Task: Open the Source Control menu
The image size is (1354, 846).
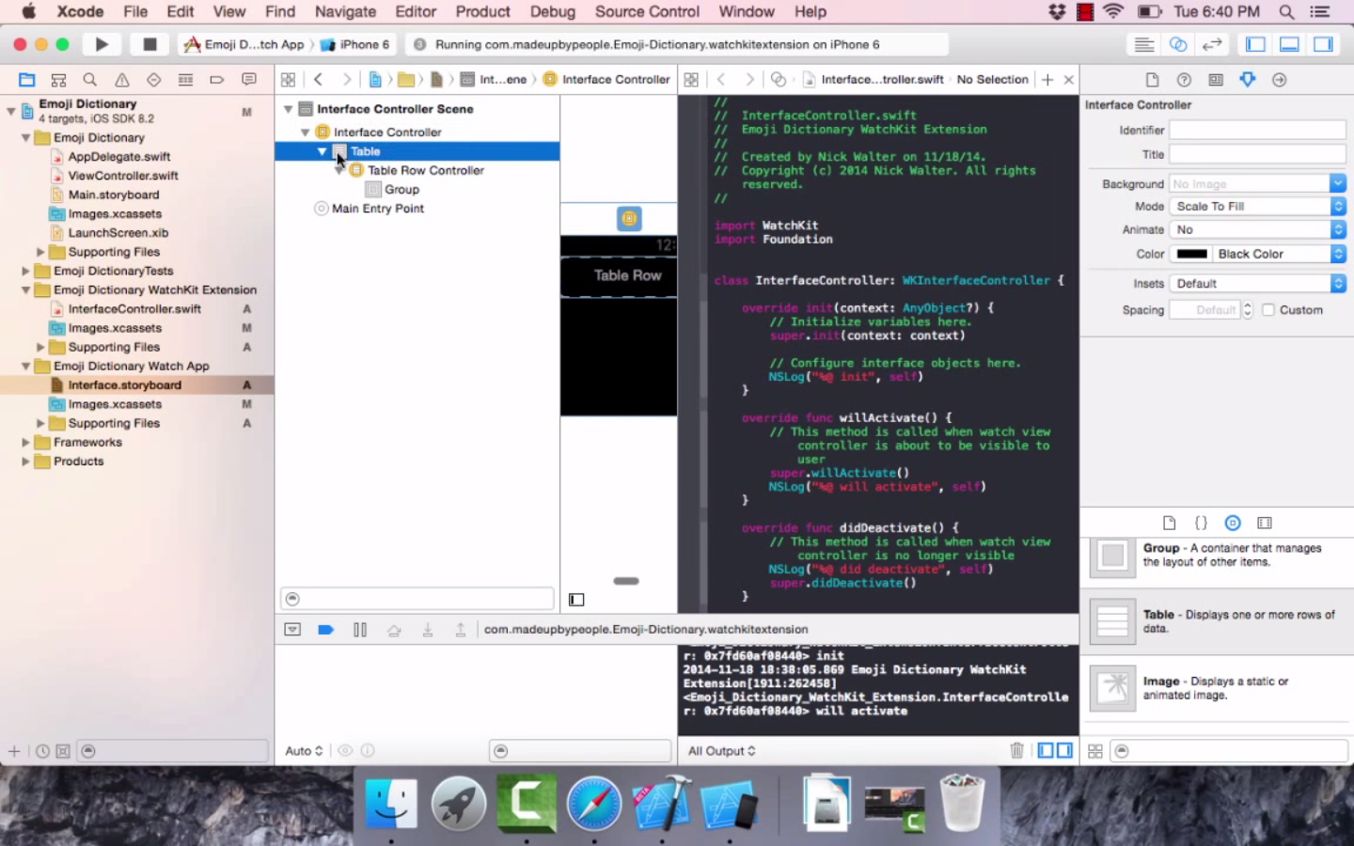Action: [x=647, y=12]
